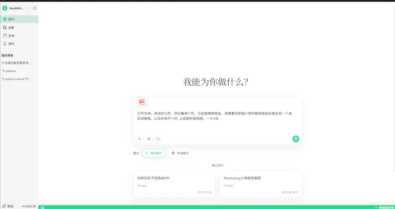Click status bar left square icon
The height and width of the screenshot is (209, 395).
click(42, 207)
